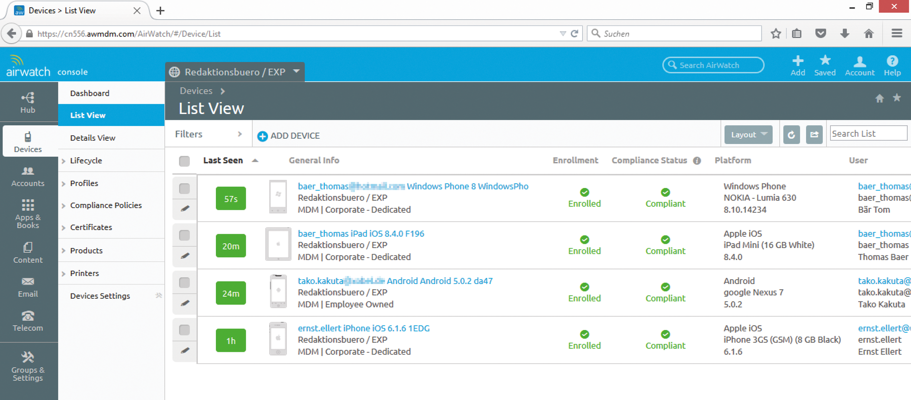
Task: Click the Pocket icon in browser toolbar
Action: [821, 34]
